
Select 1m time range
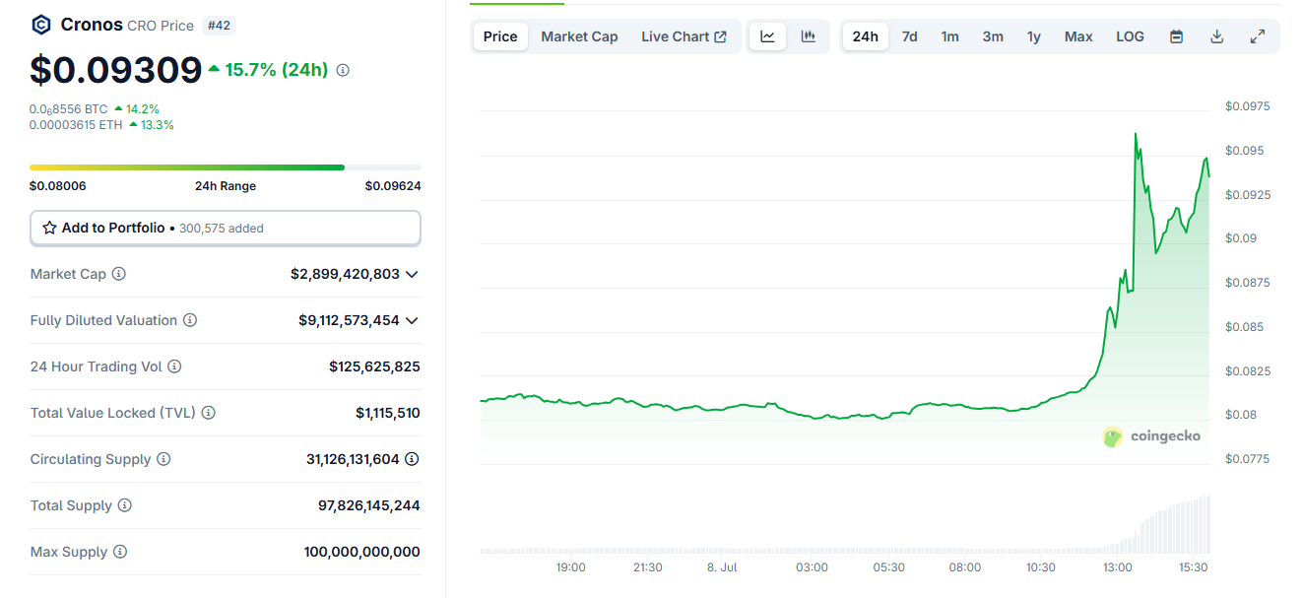949,36
